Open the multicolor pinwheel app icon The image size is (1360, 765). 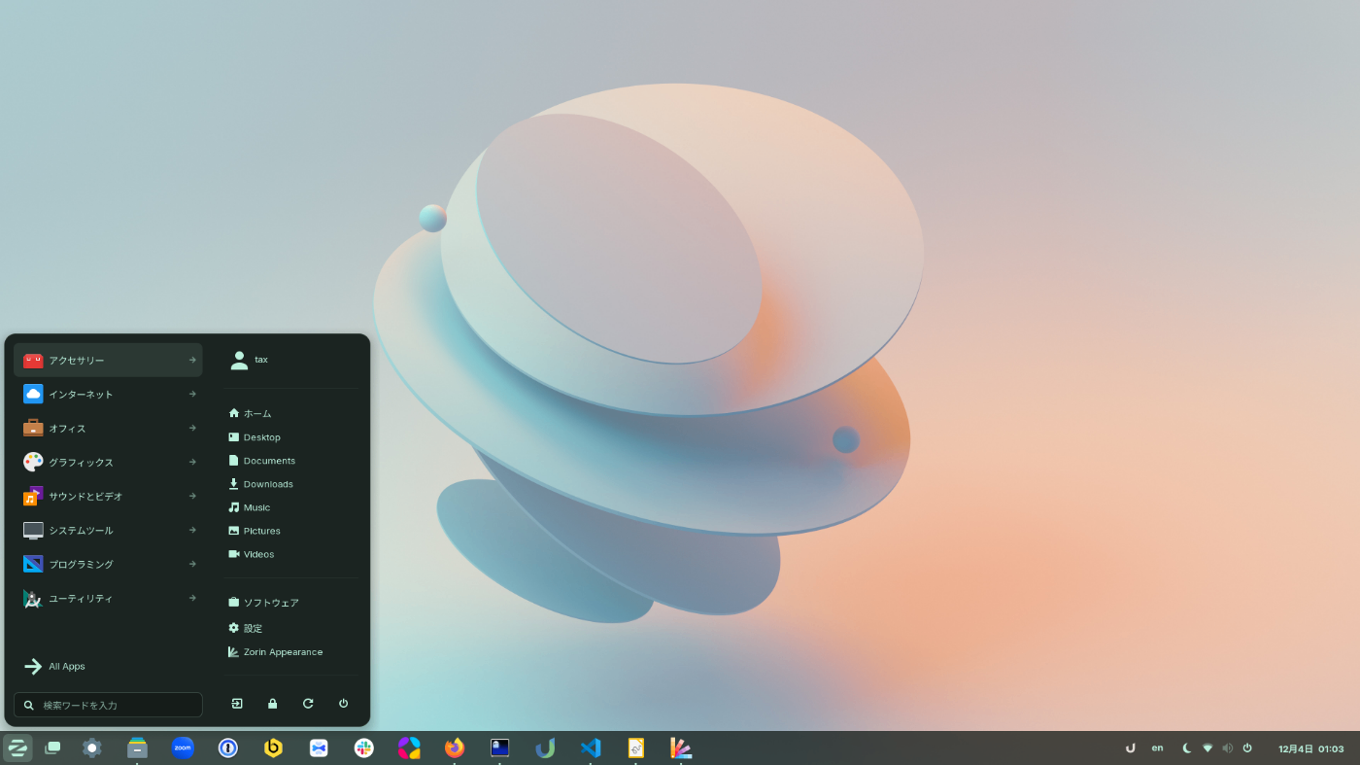[409, 748]
